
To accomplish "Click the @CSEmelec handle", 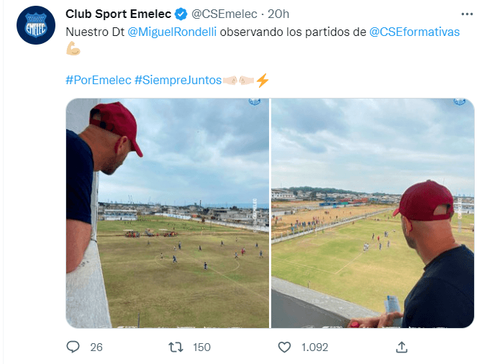I will [x=222, y=14].
